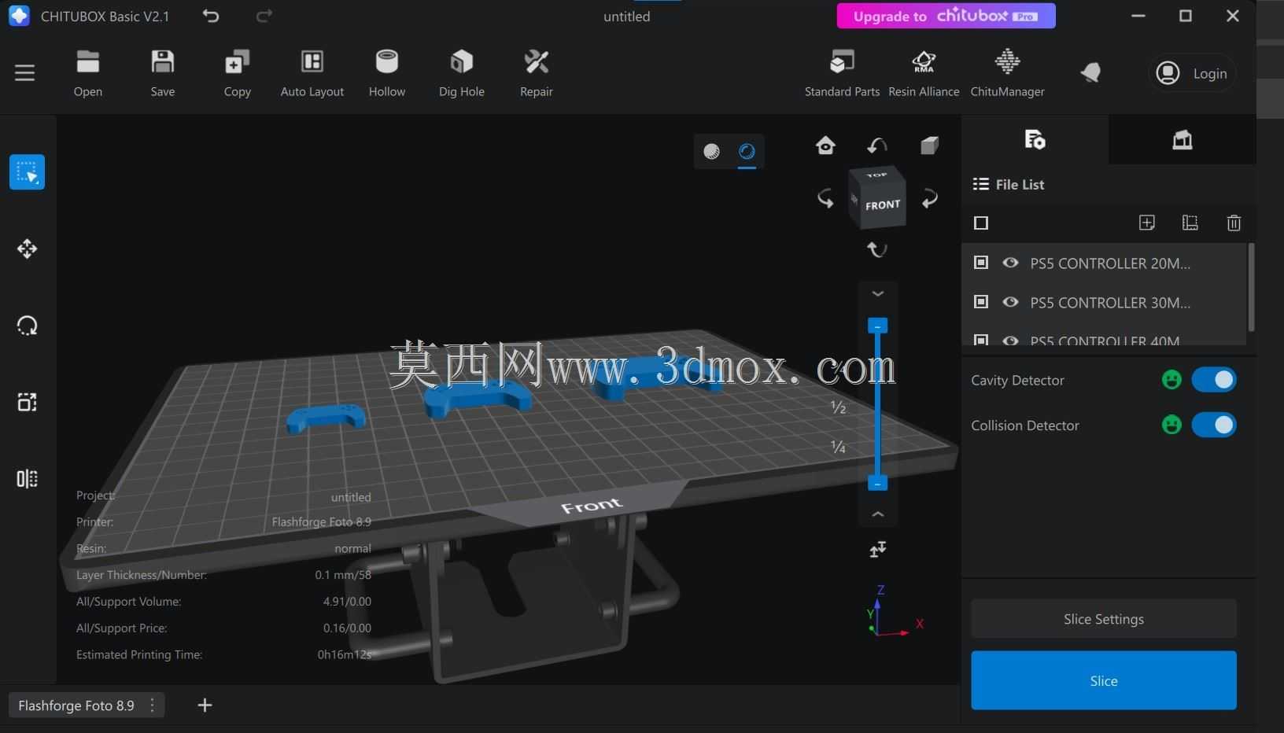Select the Move tool in sidebar
The image size is (1284, 733).
coord(27,249)
